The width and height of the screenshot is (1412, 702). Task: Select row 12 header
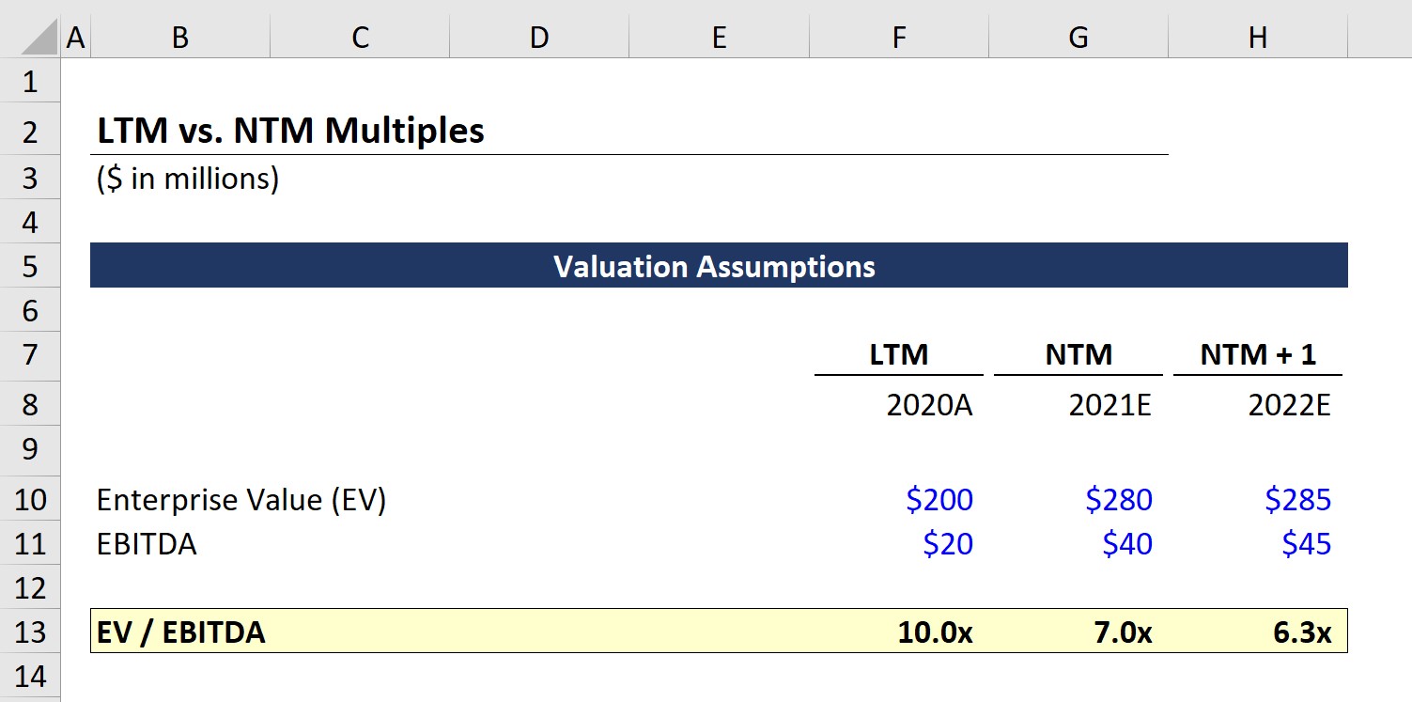(x=30, y=587)
